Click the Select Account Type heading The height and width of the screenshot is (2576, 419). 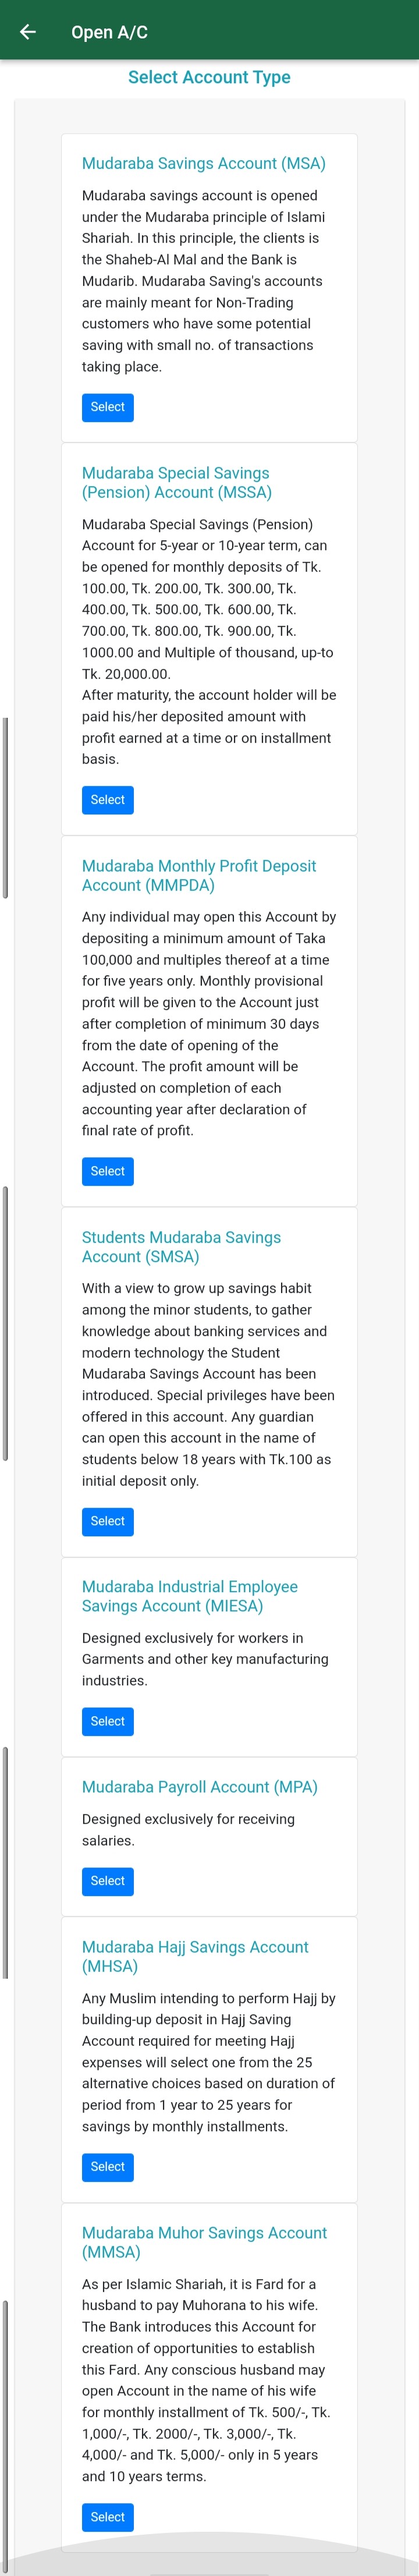[209, 77]
